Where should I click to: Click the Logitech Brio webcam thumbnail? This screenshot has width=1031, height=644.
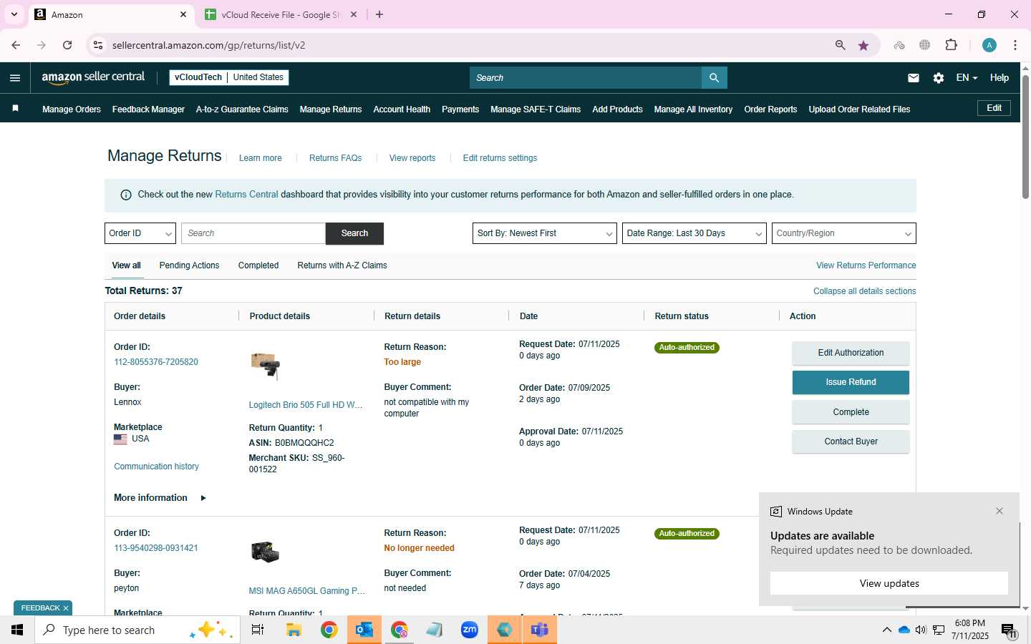265,366
